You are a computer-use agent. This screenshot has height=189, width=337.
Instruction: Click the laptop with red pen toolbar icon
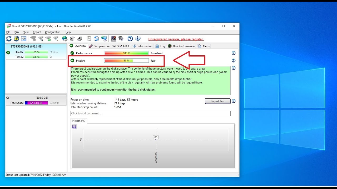(113, 39)
